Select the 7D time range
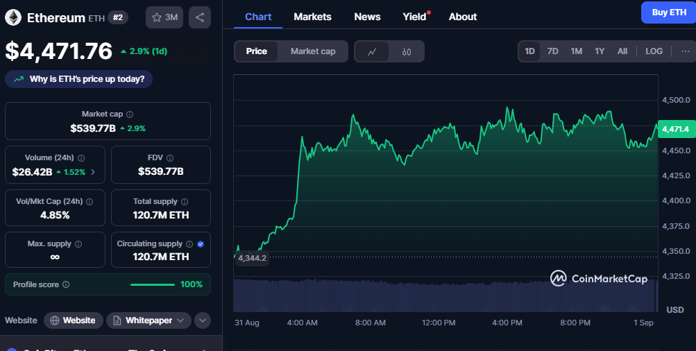The height and width of the screenshot is (351, 696). click(552, 51)
